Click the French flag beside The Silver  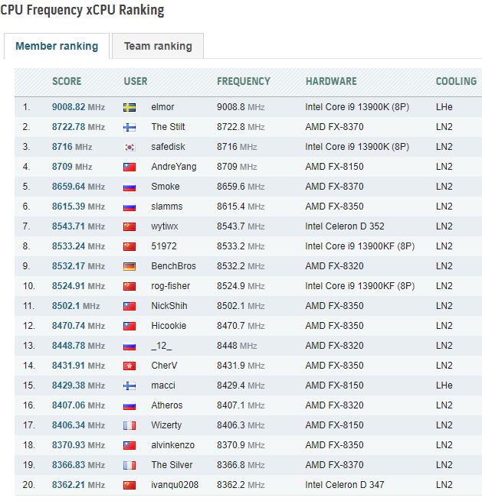pyautogui.click(x=130, y=465)
